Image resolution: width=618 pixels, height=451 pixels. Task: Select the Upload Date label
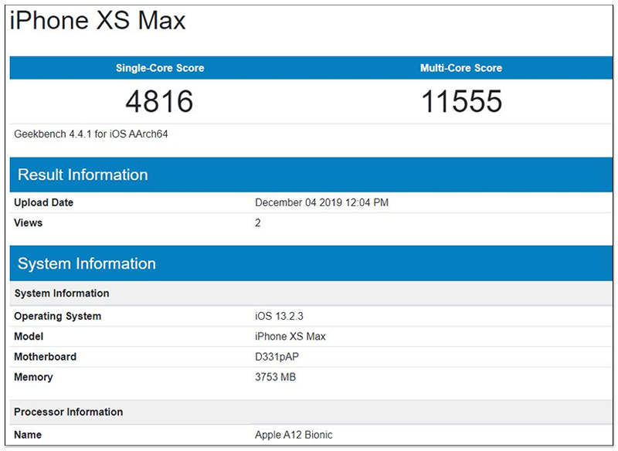point(44,203)
